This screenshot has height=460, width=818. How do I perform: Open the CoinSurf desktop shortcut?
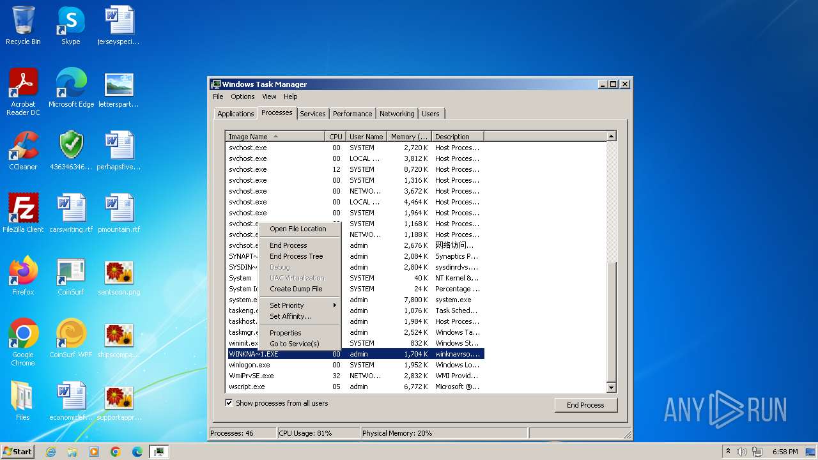pos(71,275)
